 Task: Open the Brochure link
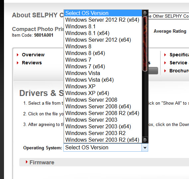(x=179, y=71)
